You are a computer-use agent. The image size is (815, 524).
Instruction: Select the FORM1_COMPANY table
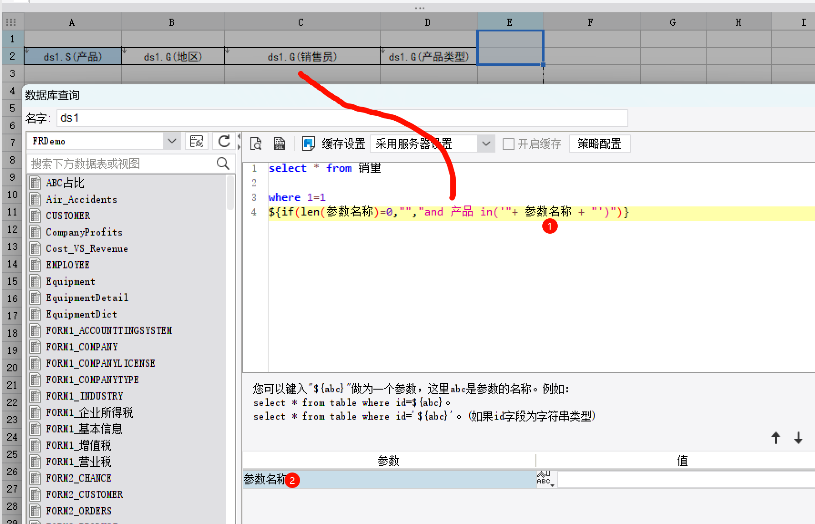(x=82, y=347)
